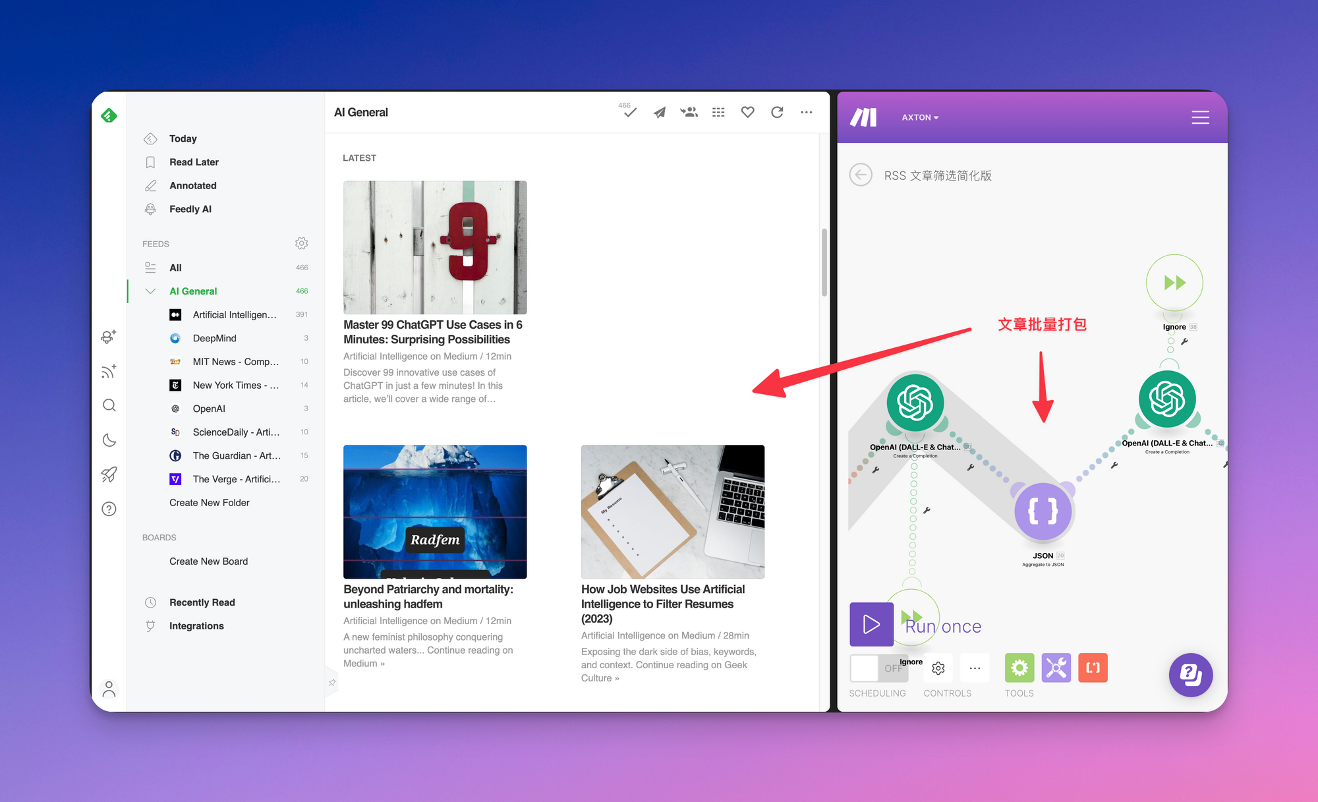Viewport: 1318px width, 802px height.
Task: Open the Feeds settings gear
Action: (301, 243)
